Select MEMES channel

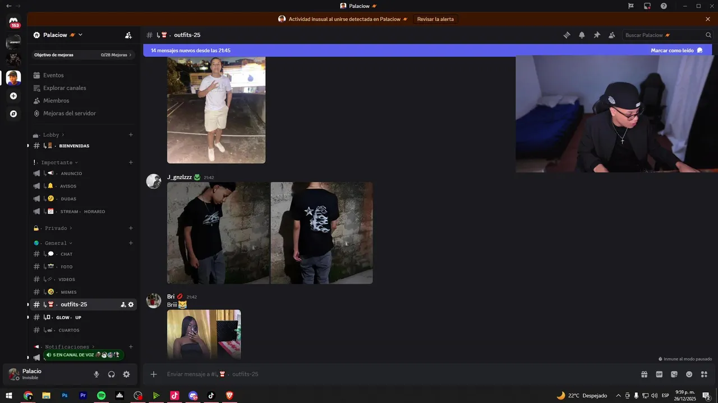point(83,292)
